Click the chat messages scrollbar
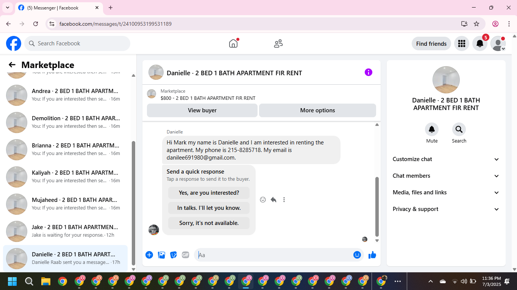Screen dimensions: 517x290 click(377, 206)
